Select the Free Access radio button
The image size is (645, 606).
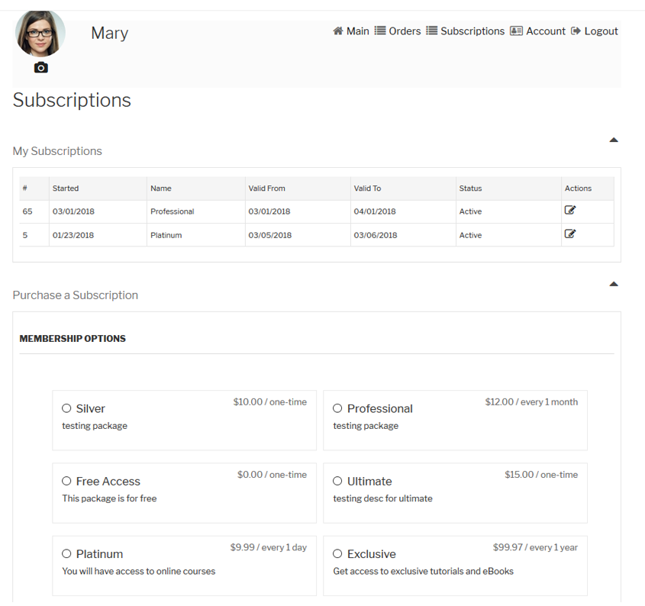coord(66,481)
